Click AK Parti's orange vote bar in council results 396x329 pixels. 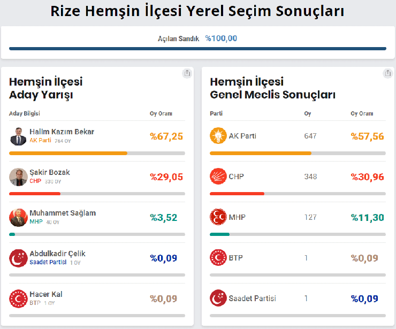point(260,153)
